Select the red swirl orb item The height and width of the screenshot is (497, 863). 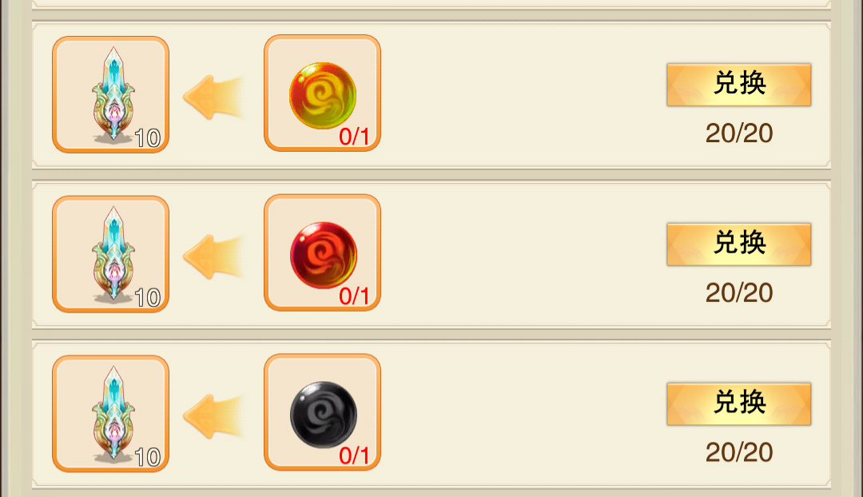(323, 252)
